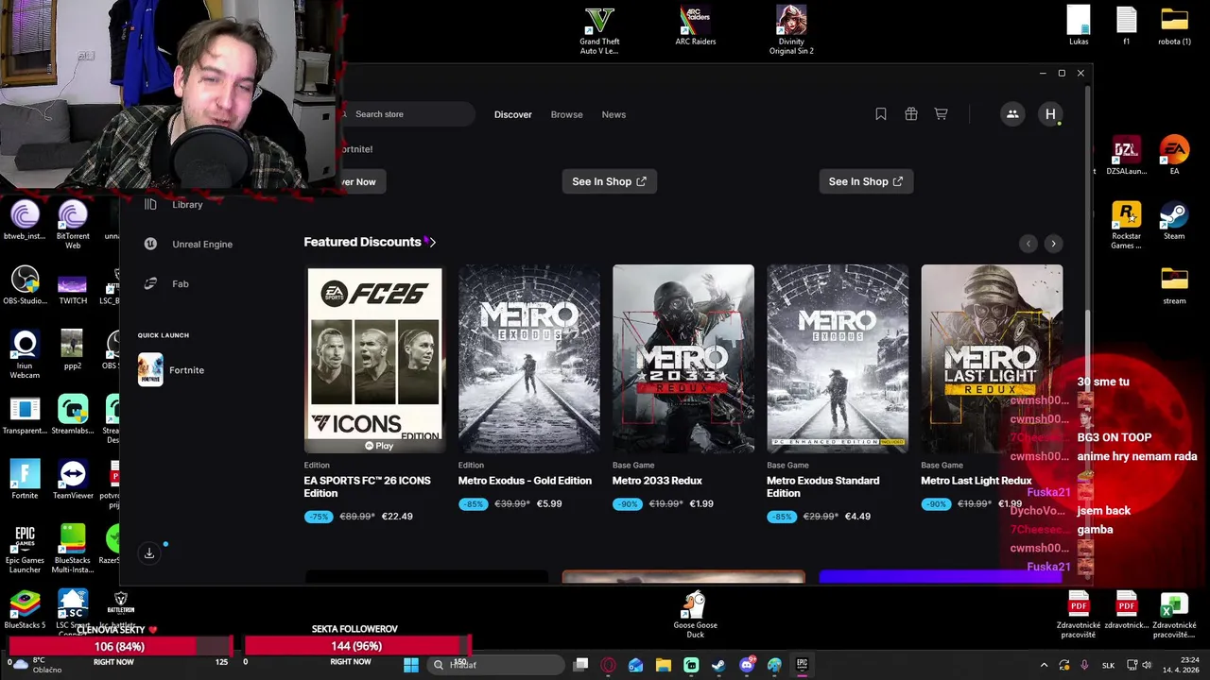
Task: Click the EA FC26 ICONS cover thumbnail
Action: coord(374,359)
